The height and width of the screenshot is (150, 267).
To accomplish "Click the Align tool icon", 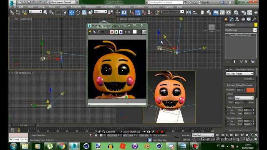I will 195,12.
